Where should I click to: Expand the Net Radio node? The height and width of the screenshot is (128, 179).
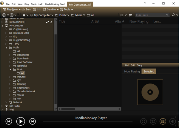point(2,106)
